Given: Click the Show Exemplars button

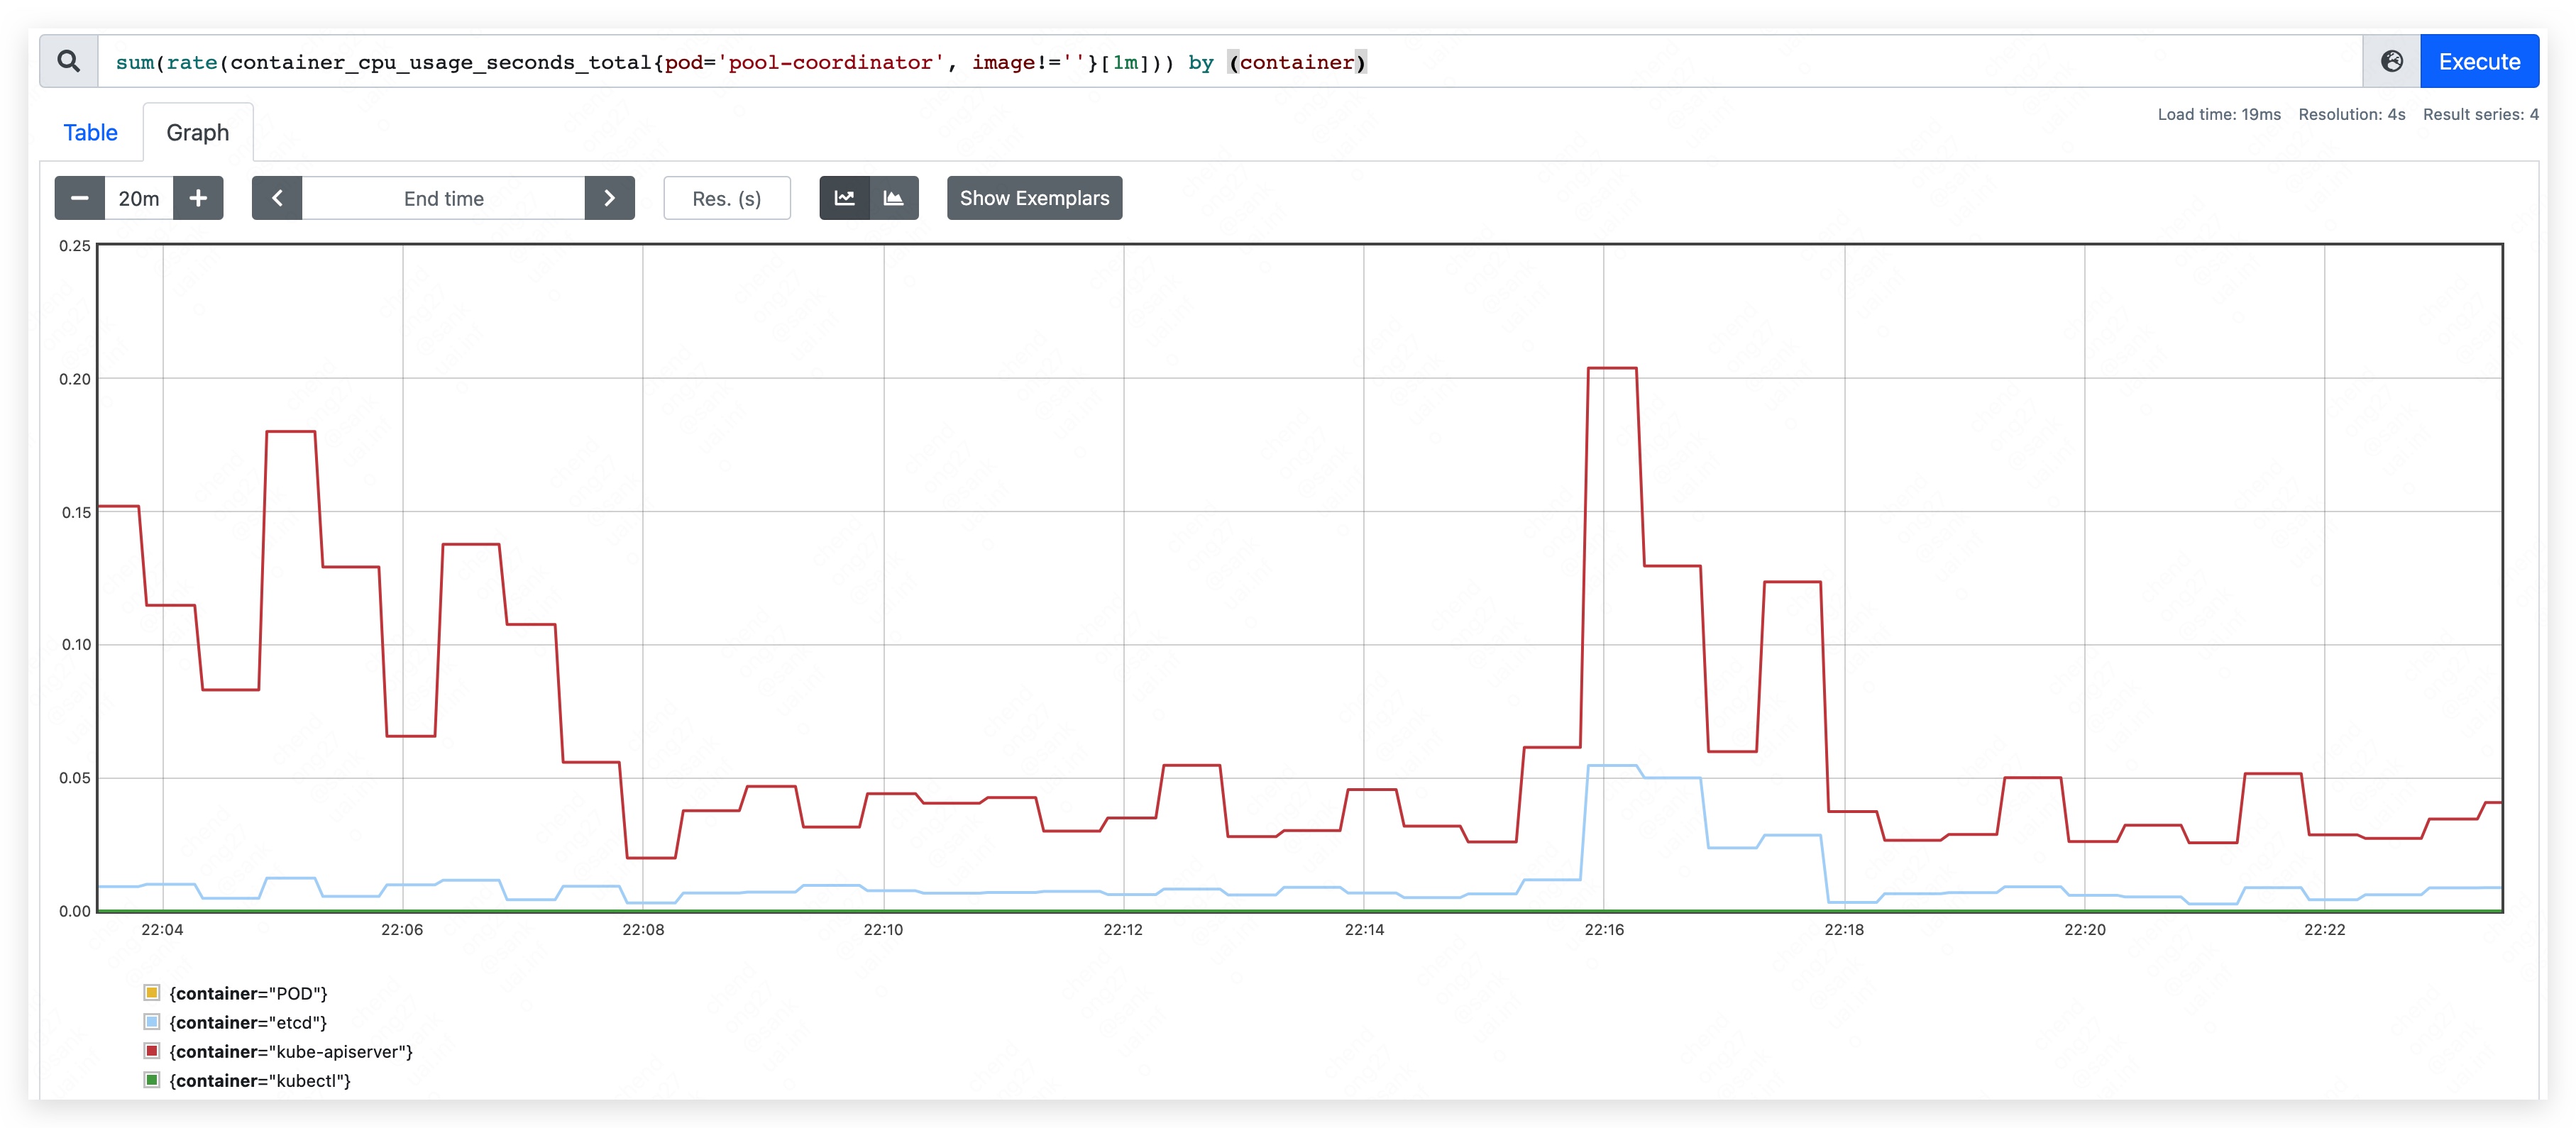Looking at the screenshot, I should pos(1034,198).
